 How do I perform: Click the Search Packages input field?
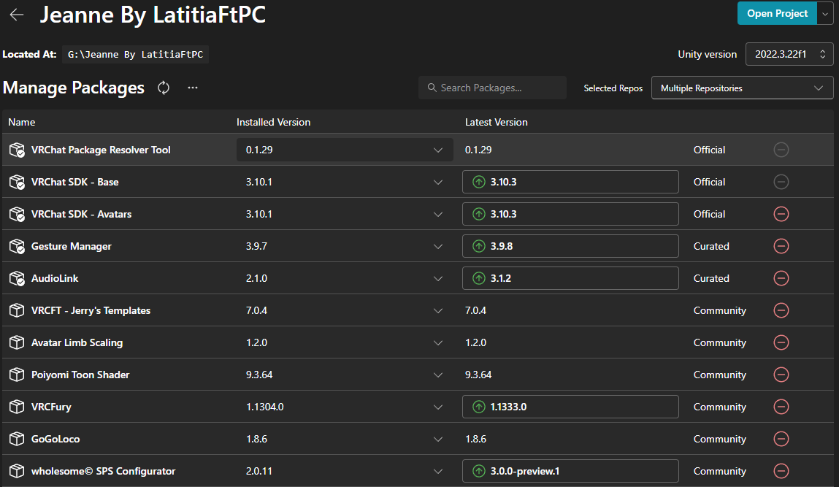pos(492,88)
